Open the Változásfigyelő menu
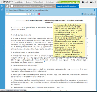This screenshot has height=92, width=97. pyautogui.click(x=38, y=2)
